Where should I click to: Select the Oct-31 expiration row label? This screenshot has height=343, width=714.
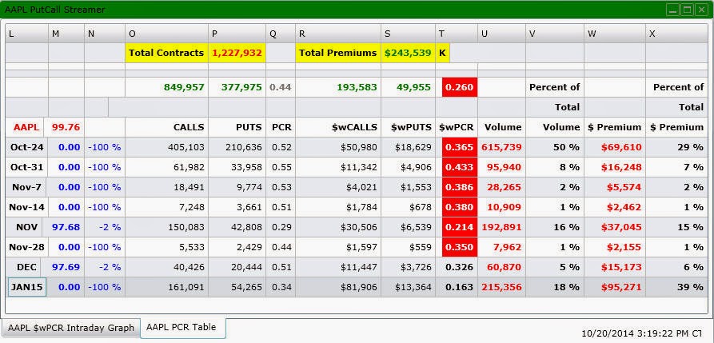26,167
